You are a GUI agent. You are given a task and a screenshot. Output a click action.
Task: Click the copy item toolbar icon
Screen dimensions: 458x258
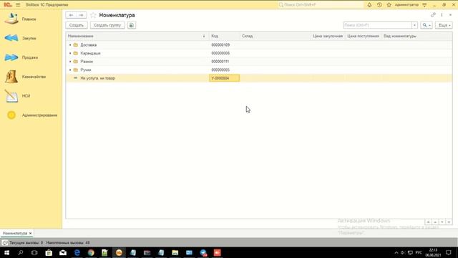point(132,25)
